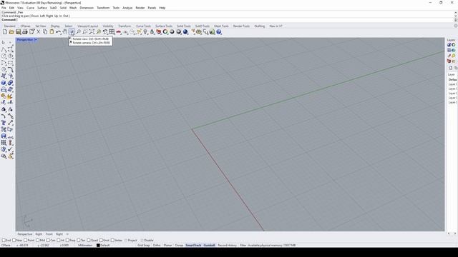
Task: Select the Polyline tool in left sidebar
Action: [4, 49]
